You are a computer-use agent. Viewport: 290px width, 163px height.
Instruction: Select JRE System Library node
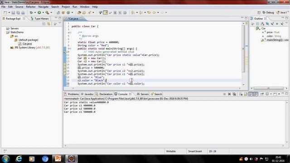(30, 48)
